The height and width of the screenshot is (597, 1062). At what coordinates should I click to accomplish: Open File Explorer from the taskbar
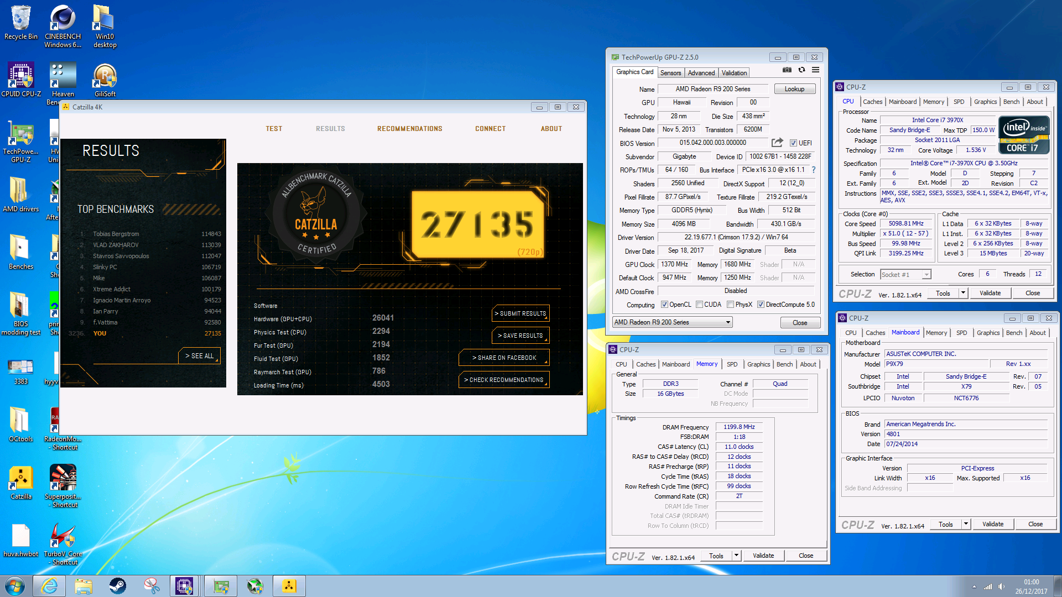tap(84, 586)
